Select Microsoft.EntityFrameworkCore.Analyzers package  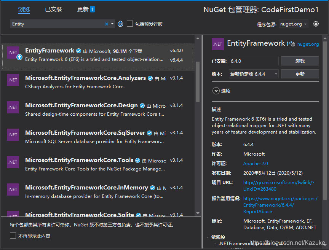[97, 82]
